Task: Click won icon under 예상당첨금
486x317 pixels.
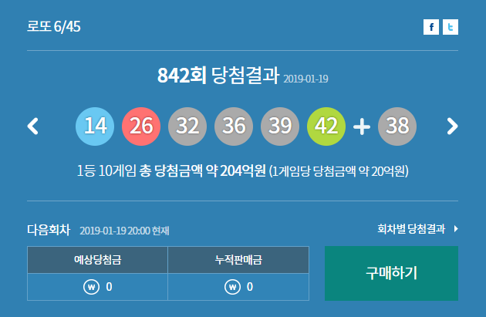Action: click(x=92, y=287)
